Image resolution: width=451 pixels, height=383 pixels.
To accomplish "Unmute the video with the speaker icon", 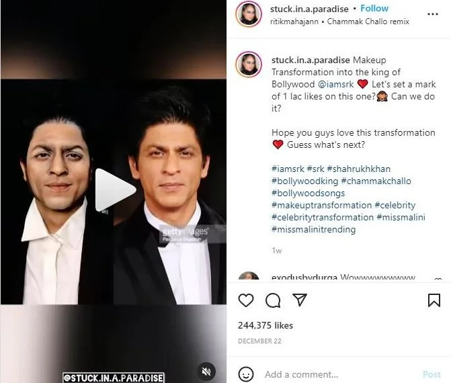I will click(x=206, y=372).
